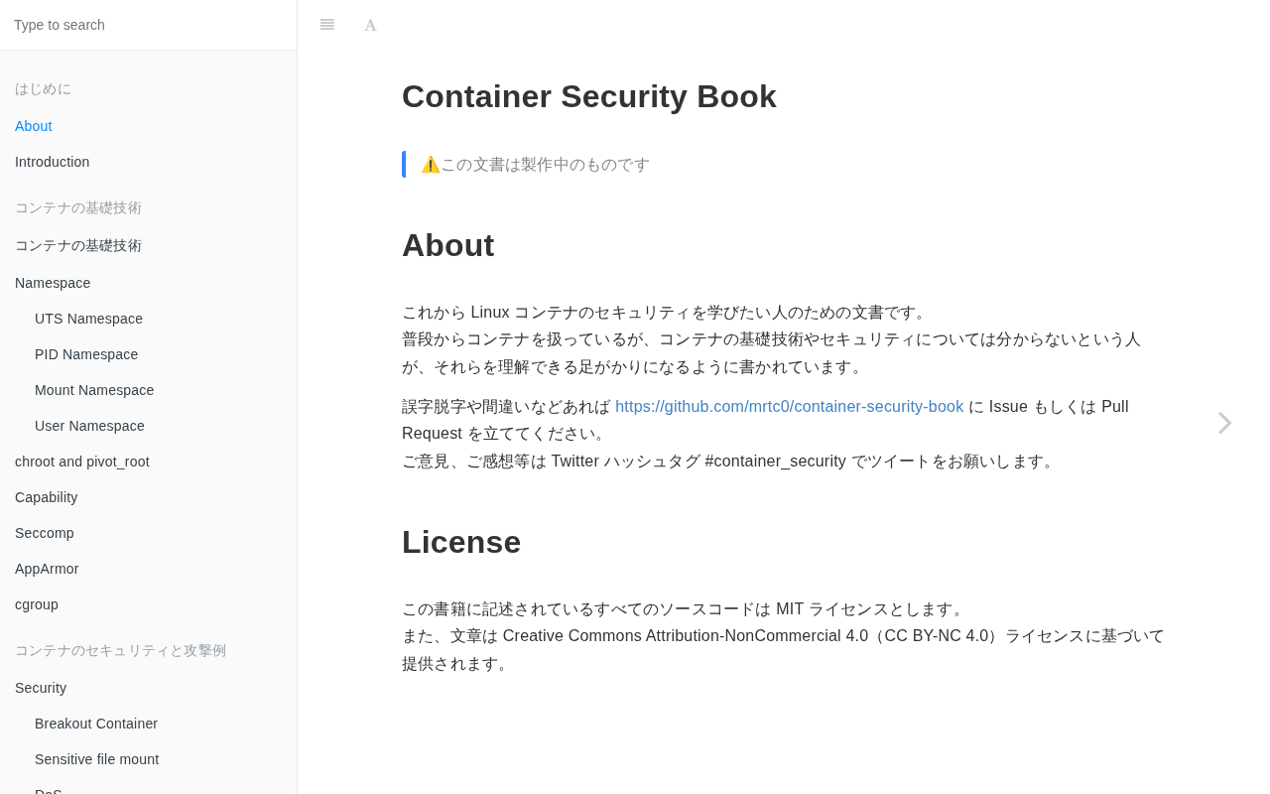Open the About page in sidebar
Image resolution: width=1270 pixels, height=794 pixels.
pyautogui.click(x=34, y=126)
